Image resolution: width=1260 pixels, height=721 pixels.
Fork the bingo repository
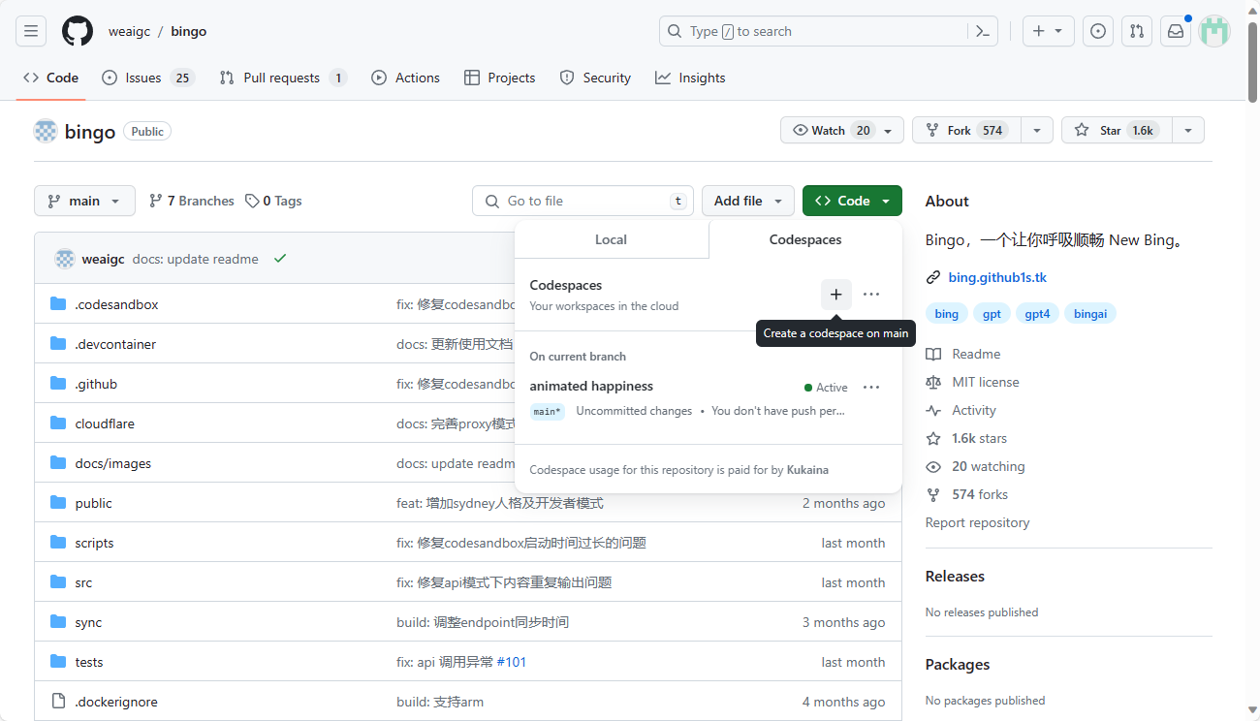(966, 130)
